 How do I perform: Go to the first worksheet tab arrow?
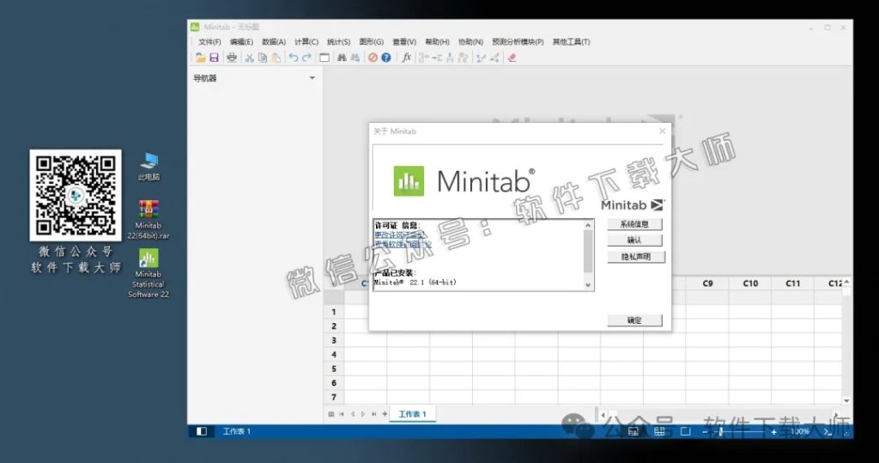pyautogui.click(x=342, y=414)
